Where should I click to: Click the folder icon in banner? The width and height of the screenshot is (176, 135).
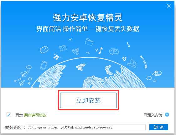click(89, 42)
